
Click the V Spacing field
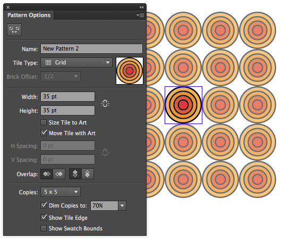67,160
